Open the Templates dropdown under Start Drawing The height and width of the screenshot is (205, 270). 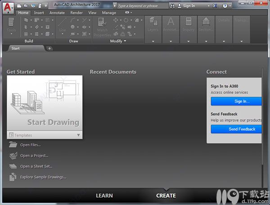pyautogui.click(x=45, y=135)
